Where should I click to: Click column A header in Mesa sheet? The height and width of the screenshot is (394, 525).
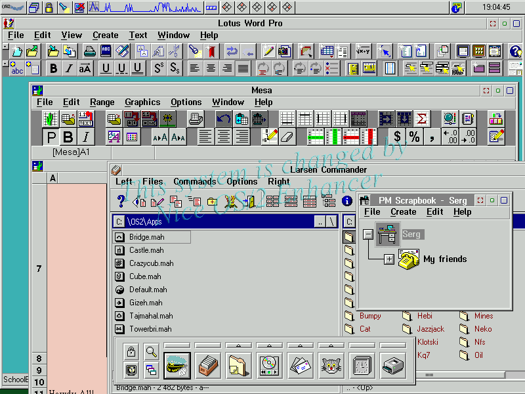(x=52, y=178)
